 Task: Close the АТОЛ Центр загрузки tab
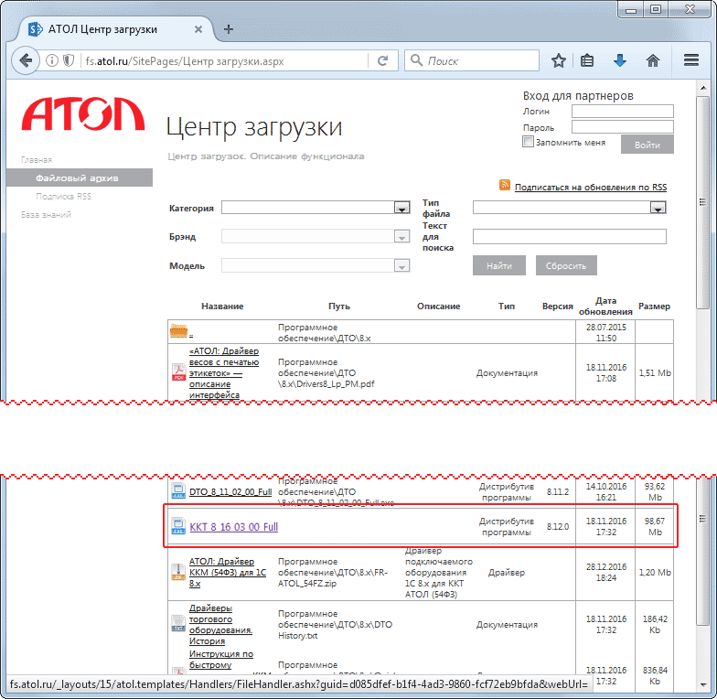point(198,29)
